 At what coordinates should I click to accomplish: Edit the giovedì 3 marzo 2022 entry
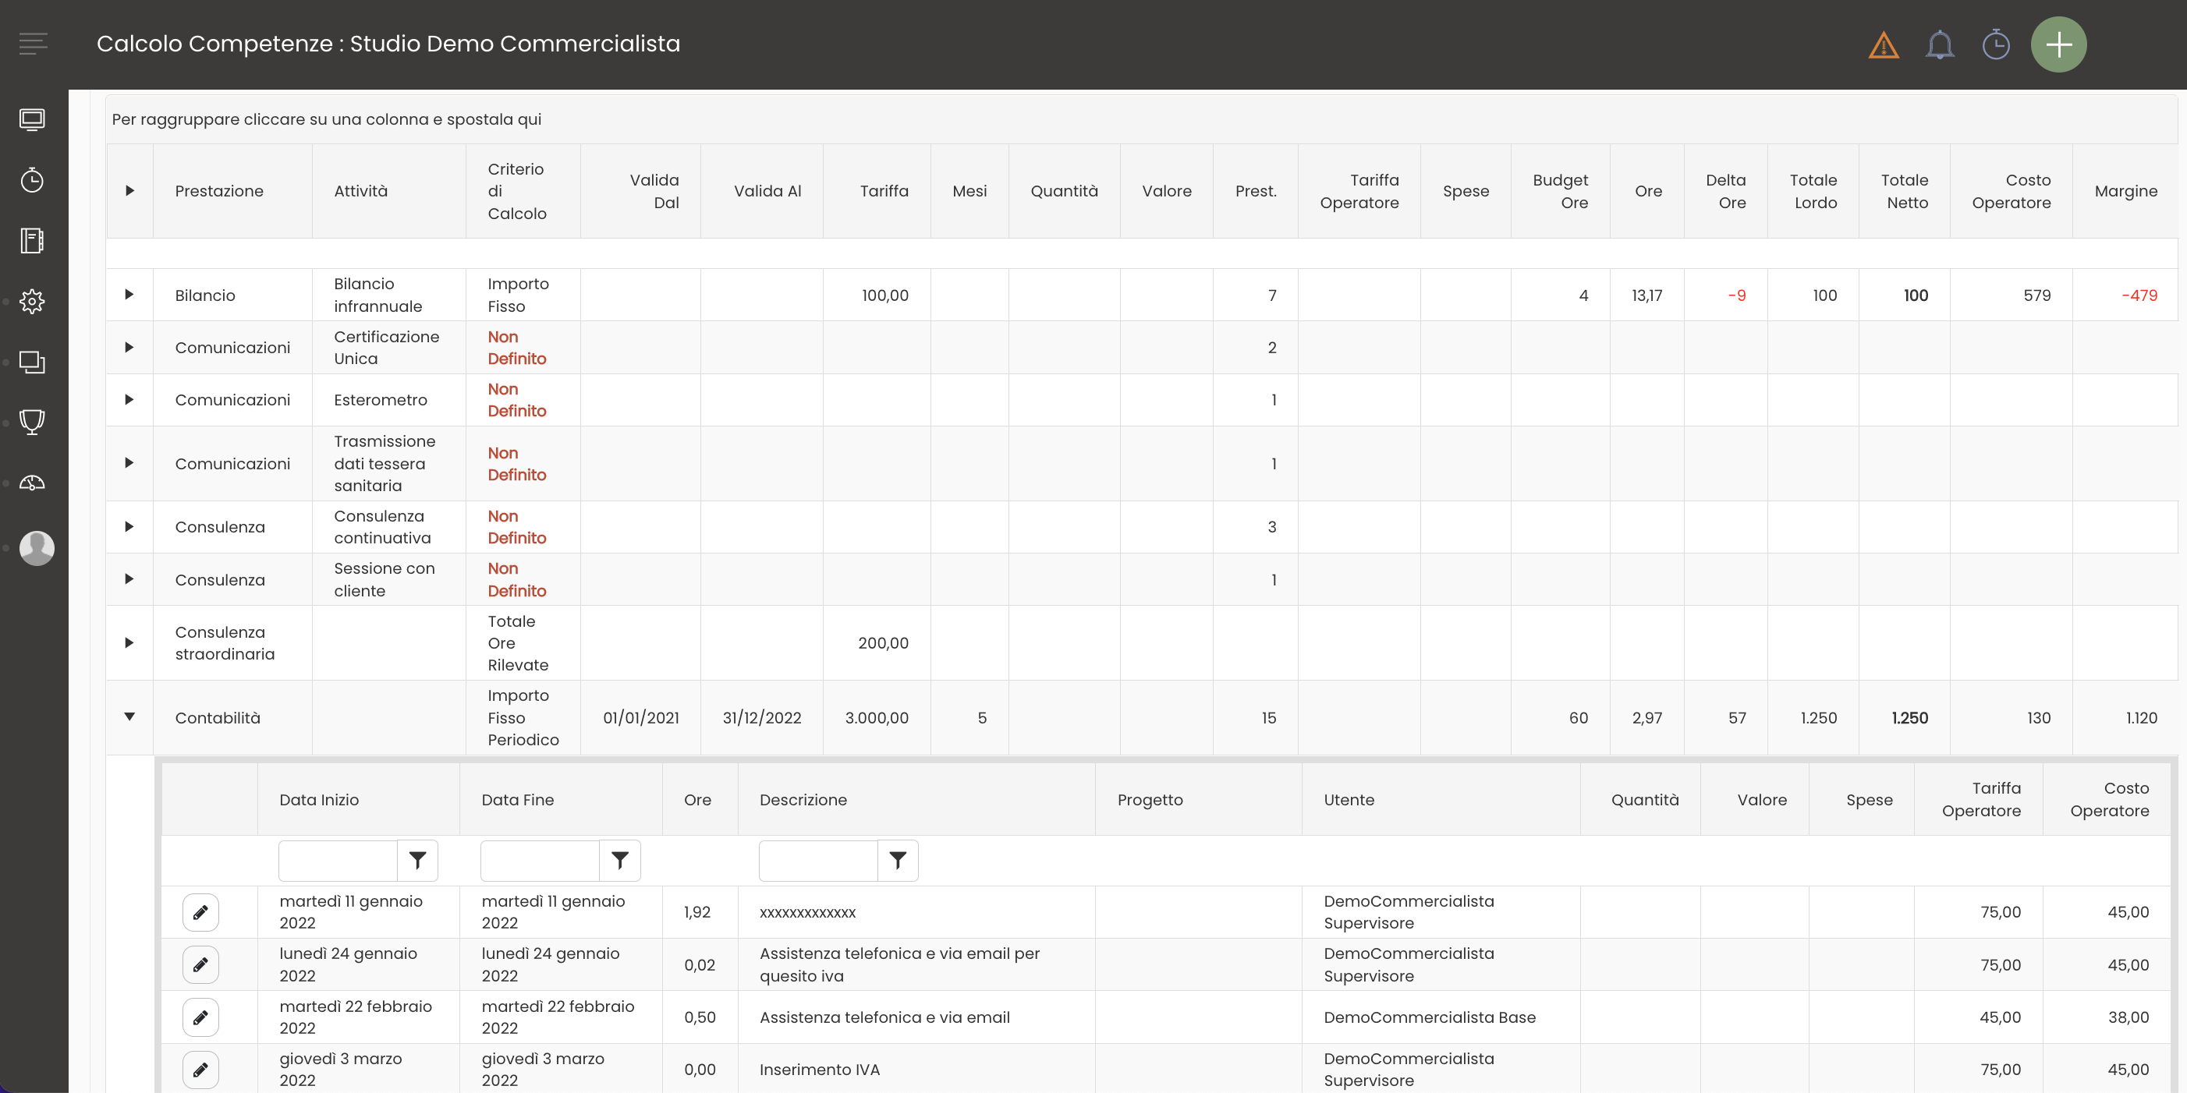click(x=200, y=1070)
